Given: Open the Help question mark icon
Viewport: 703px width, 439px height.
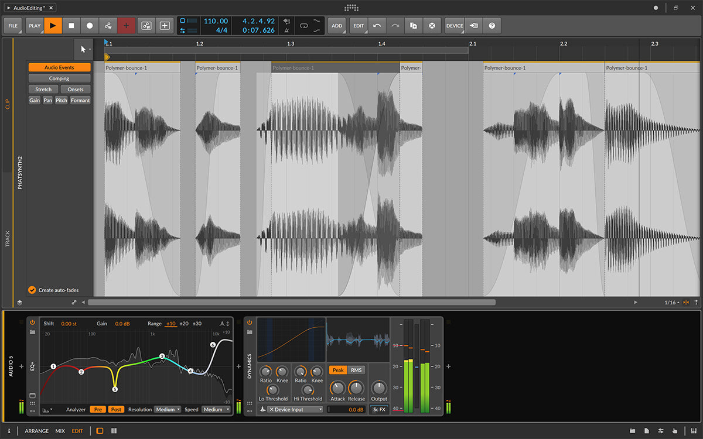Looking at the screenshot, I should pyautogui.click(x=492, y=26).
